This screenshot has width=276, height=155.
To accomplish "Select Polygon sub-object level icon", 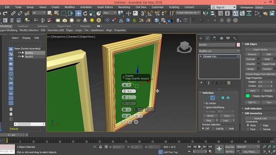I will click(x=223, y=98).
